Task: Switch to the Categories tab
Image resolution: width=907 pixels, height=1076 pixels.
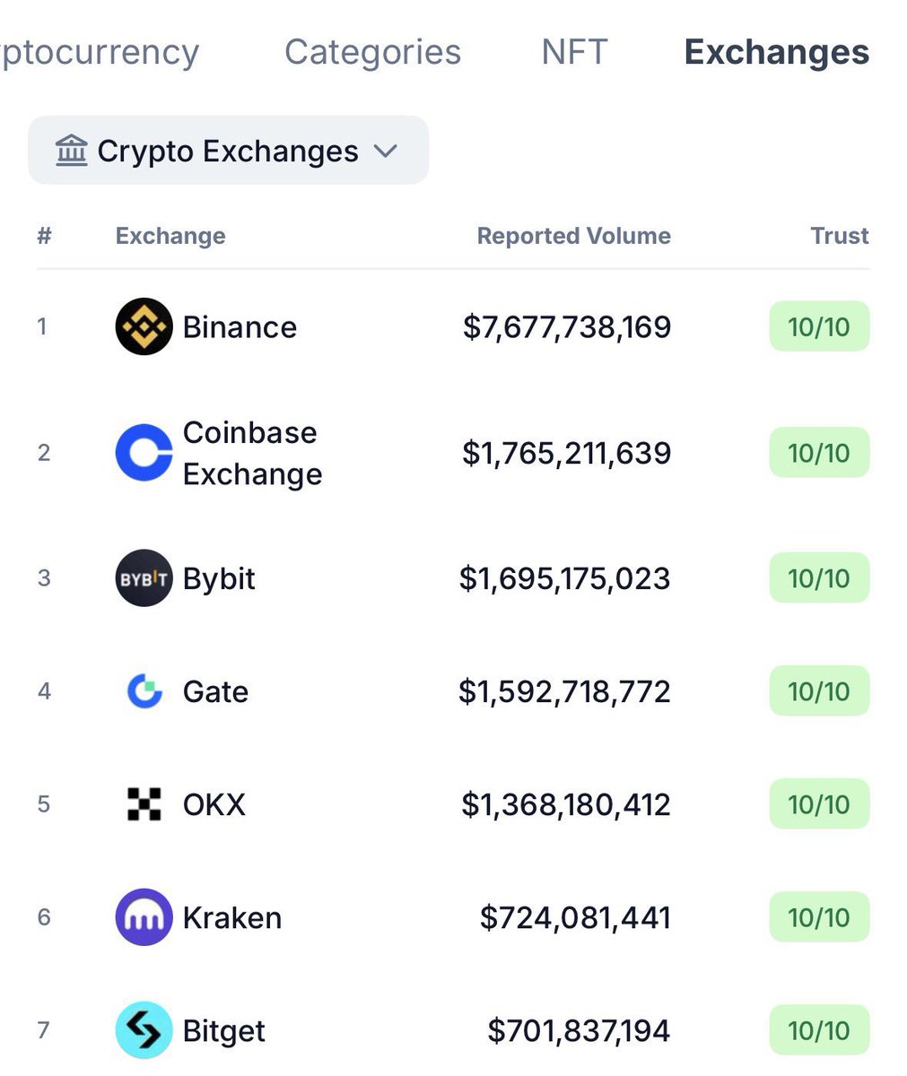Action: (x=372, y=52)
